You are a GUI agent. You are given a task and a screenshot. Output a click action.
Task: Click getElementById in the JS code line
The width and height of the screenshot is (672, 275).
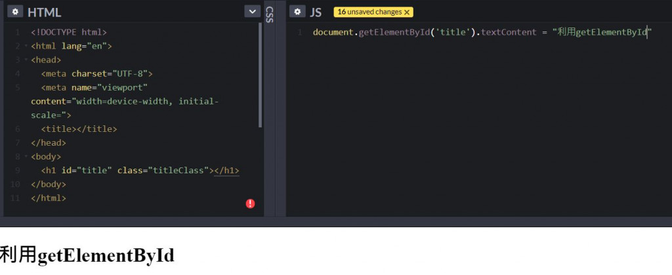point(394,32)
